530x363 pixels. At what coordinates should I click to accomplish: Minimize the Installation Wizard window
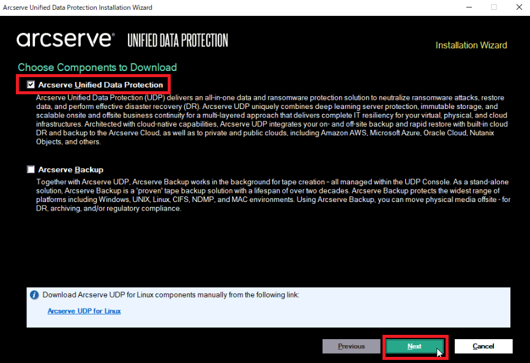(469, 7)
